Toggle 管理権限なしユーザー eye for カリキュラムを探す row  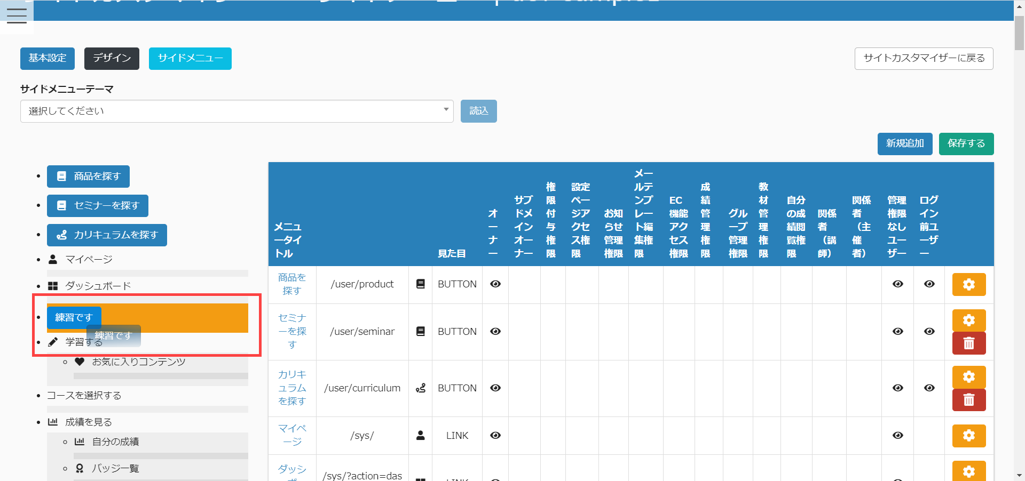pos(897,388)
